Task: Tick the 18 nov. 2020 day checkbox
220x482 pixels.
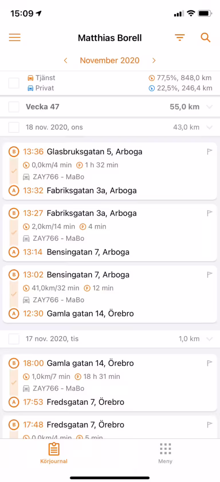Action: 14,127
